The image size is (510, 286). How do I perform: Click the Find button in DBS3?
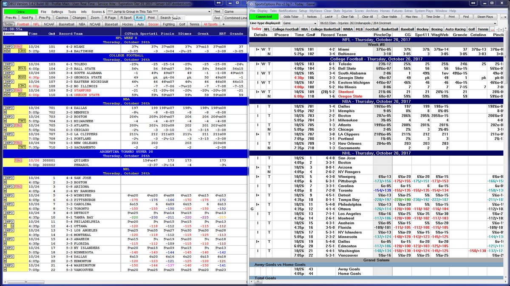point(217,18)
